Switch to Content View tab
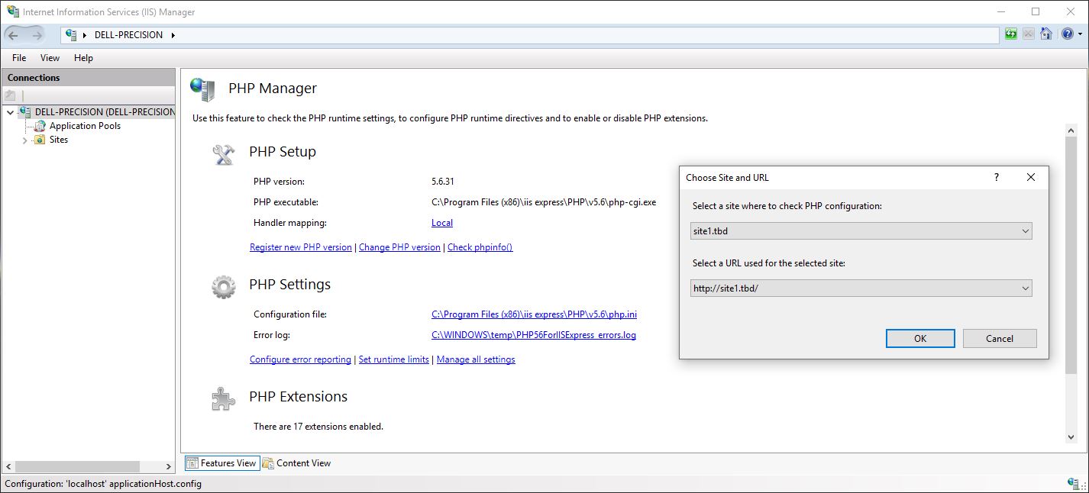Screen dimensions: 1089x493 click(x=297, y=463)
